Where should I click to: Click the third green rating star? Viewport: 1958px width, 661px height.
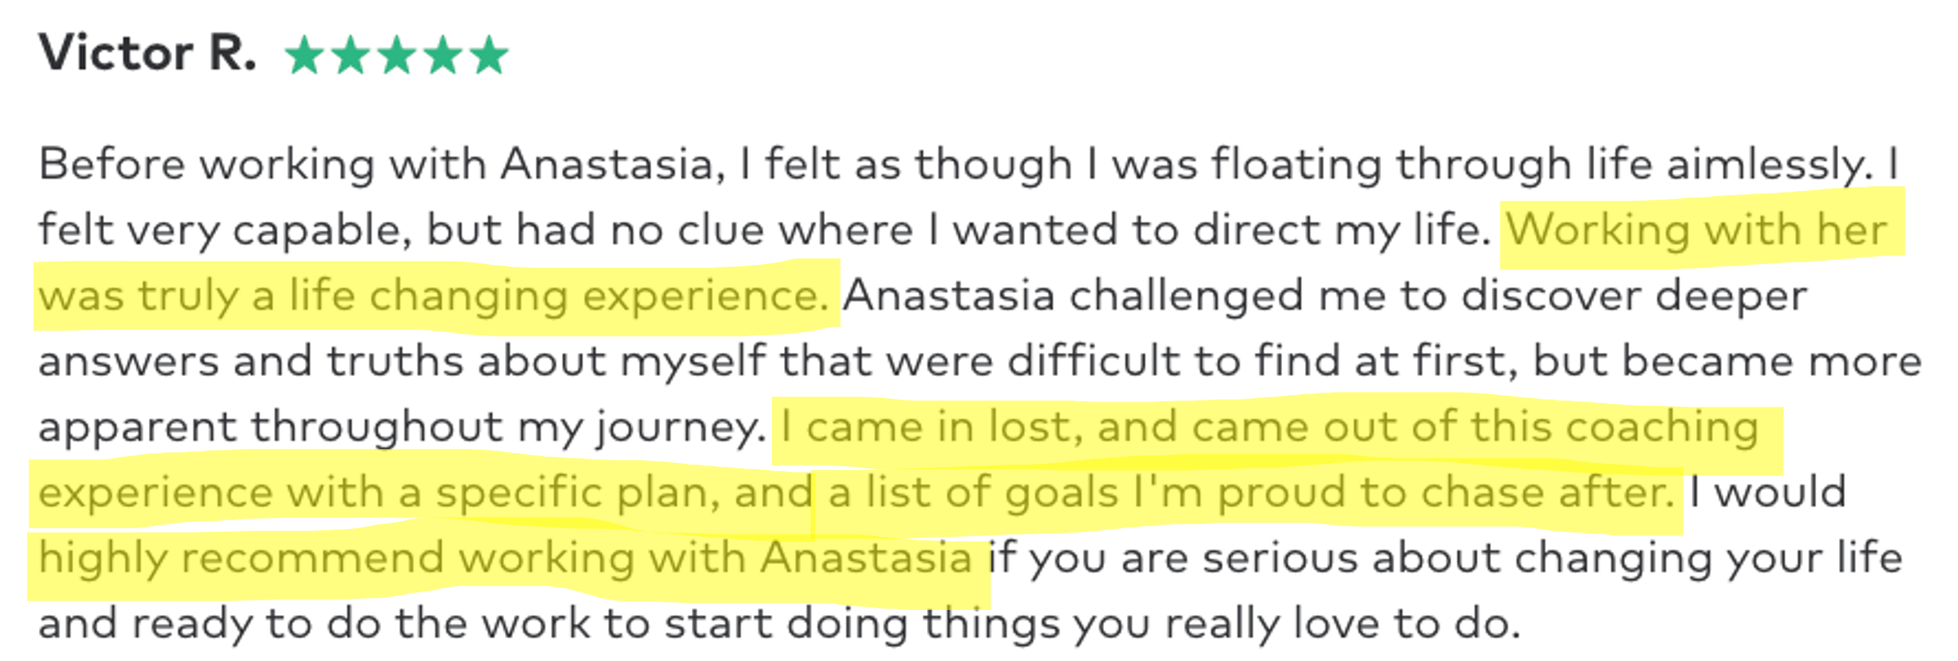(x=397, y=55)
